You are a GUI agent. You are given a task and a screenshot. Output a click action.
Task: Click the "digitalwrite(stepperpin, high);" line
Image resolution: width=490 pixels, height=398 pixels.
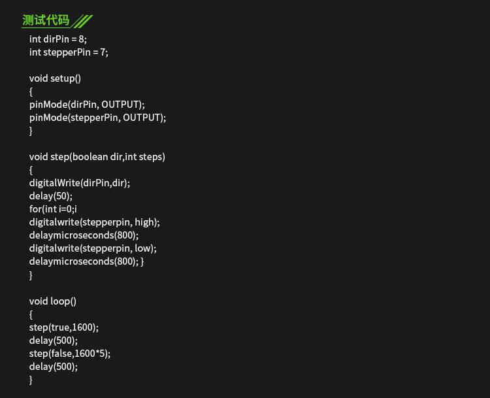click(x=94, y=222)
